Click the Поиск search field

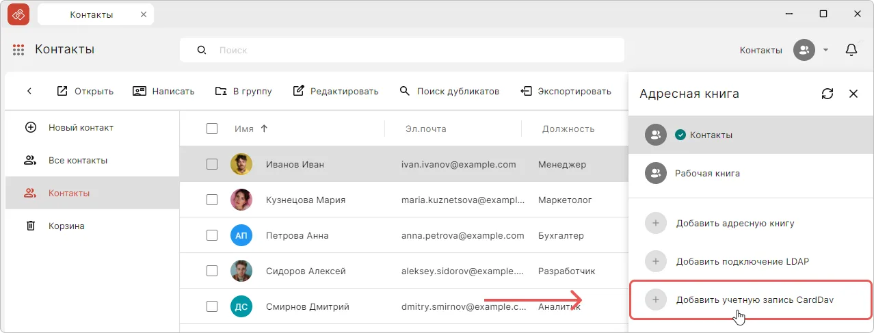click(410, 50)
